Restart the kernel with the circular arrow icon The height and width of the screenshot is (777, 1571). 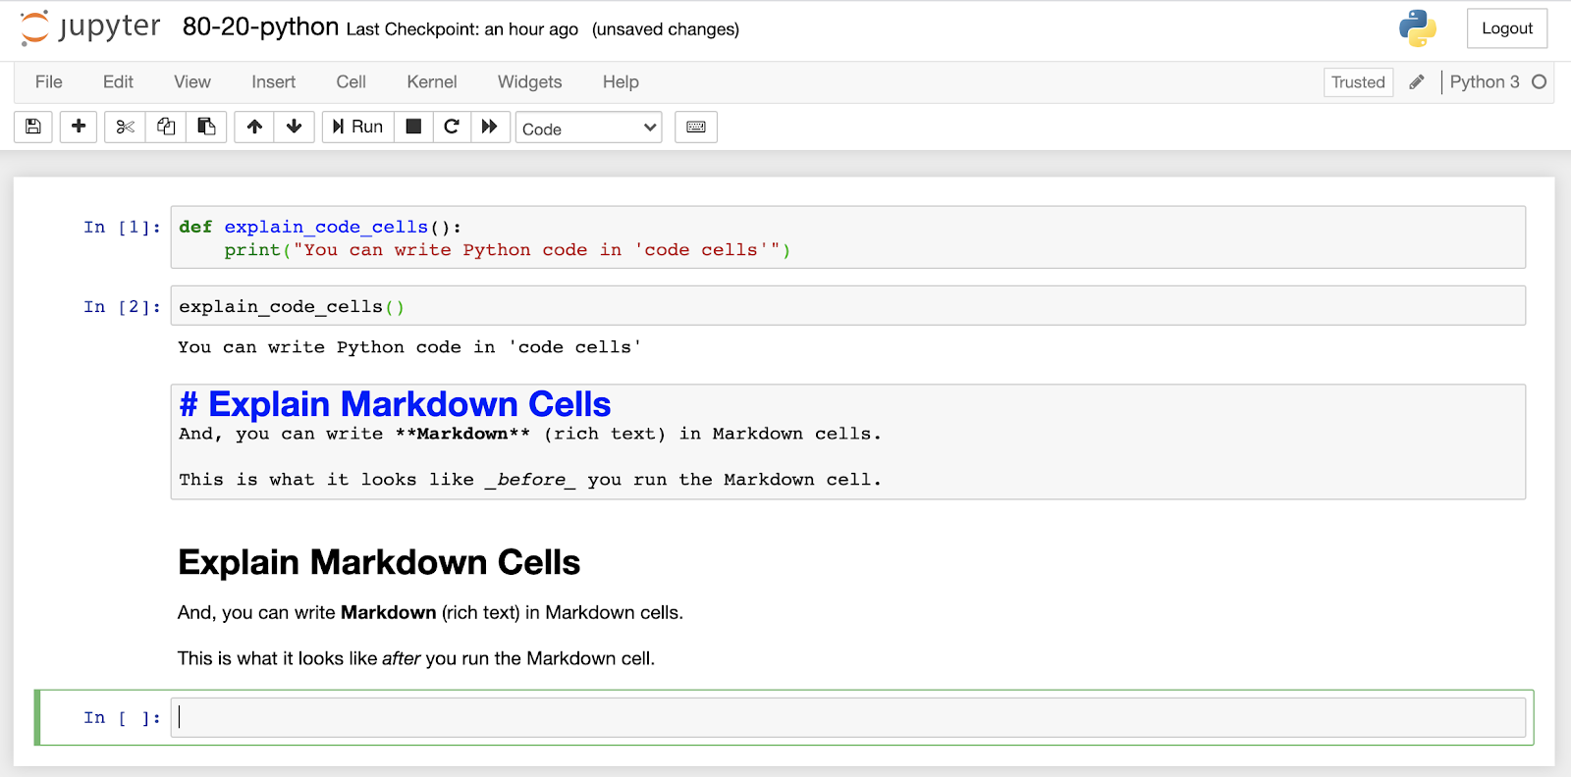click(452, 127)
